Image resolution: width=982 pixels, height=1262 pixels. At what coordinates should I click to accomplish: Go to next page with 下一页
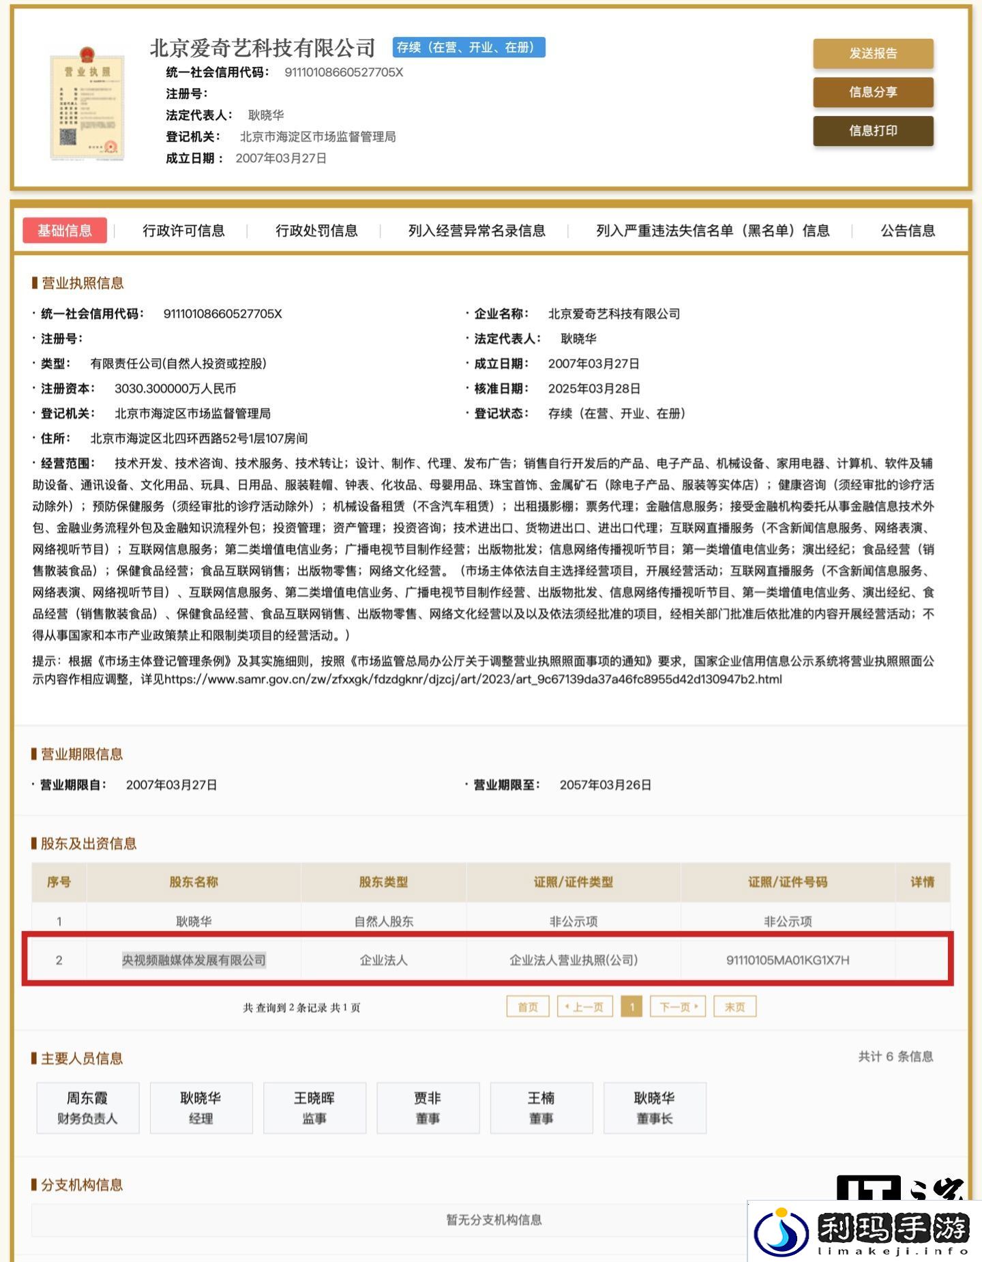click(x=678, y=1007)
